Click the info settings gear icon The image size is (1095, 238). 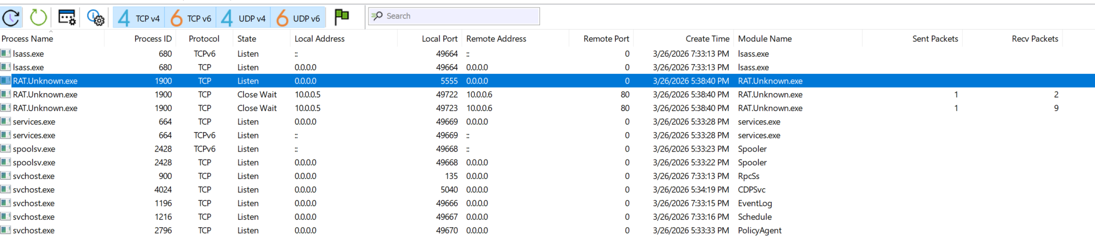96,18
